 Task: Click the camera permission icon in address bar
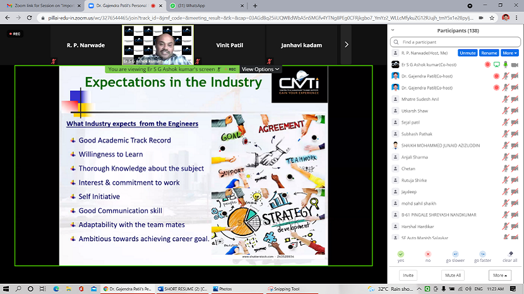coord(481,18)
